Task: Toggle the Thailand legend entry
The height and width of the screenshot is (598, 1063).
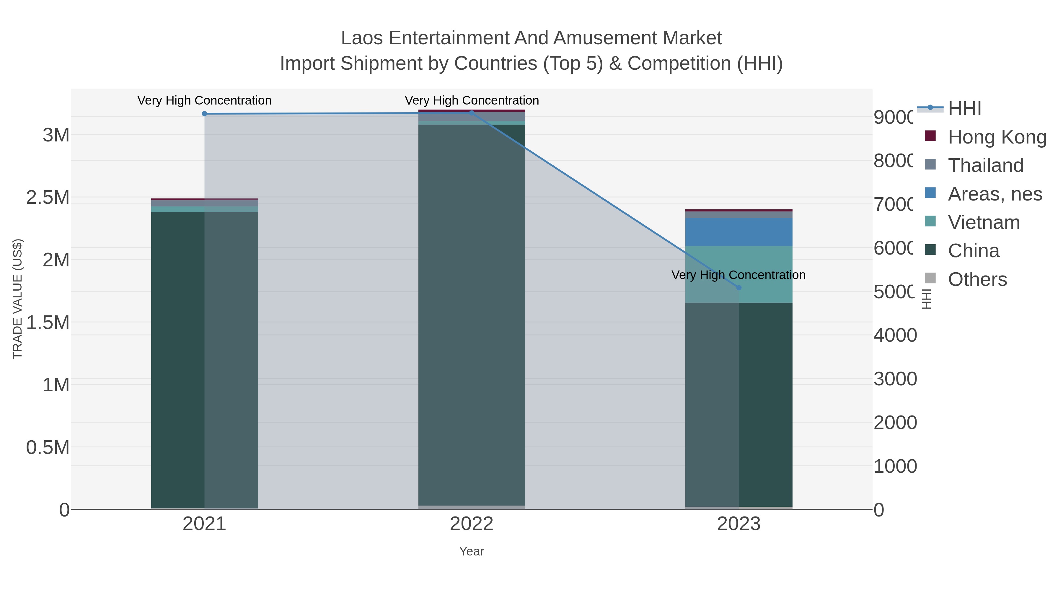Action: point(974,165)
